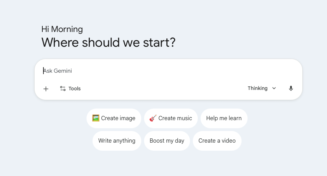Select the Create image suggestion chip
This screenshot has width=327, height=176.
(x=114, y=118)
